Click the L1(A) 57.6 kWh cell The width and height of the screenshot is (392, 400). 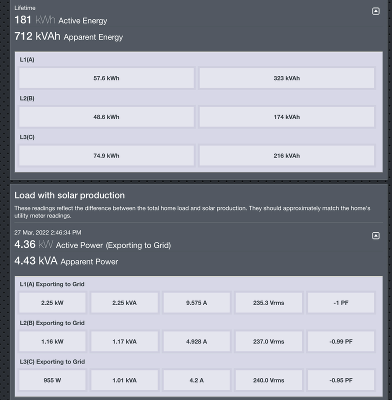(106, 78)
